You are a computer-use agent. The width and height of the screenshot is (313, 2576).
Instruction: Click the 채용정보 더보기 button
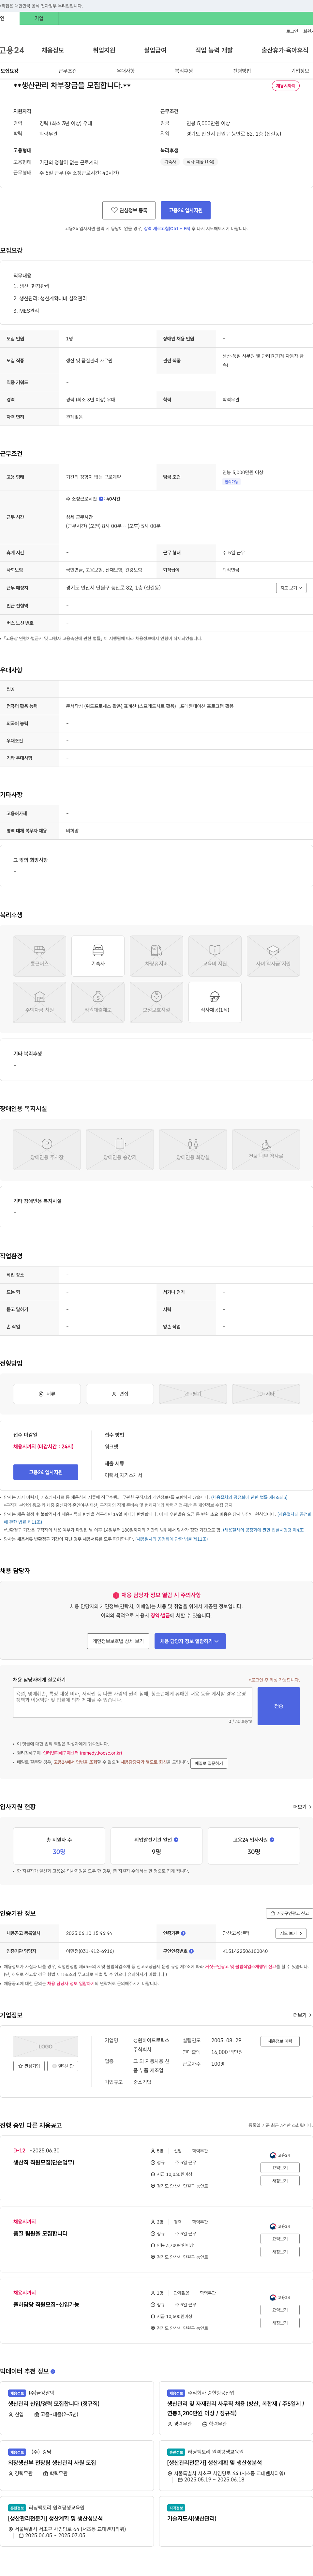pos(280,2041)
